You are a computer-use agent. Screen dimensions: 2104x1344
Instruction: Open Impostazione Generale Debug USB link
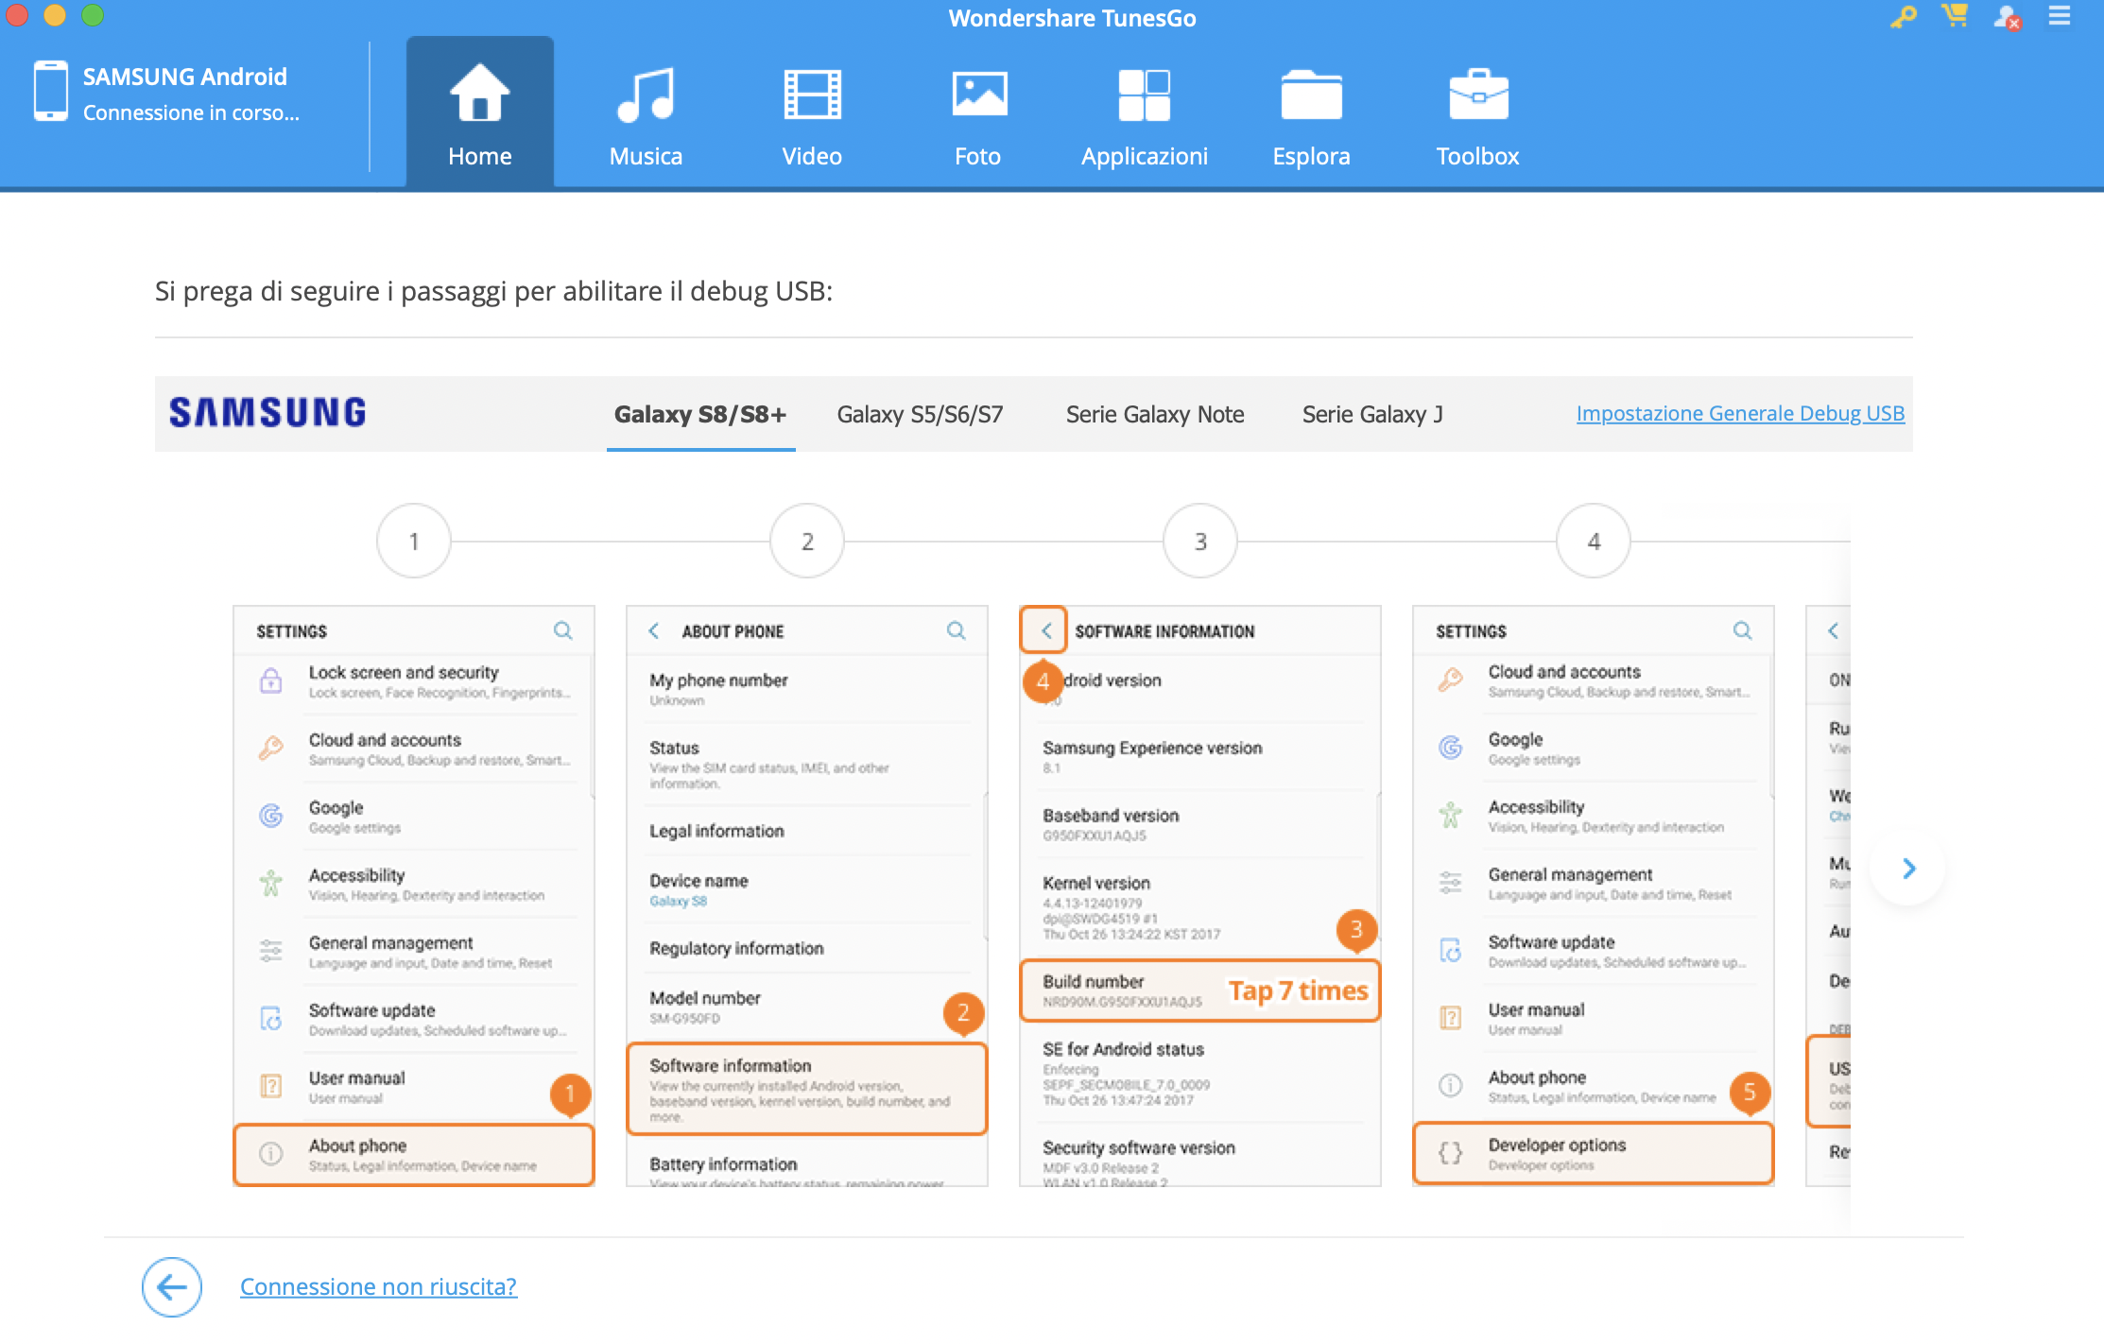1740,413
